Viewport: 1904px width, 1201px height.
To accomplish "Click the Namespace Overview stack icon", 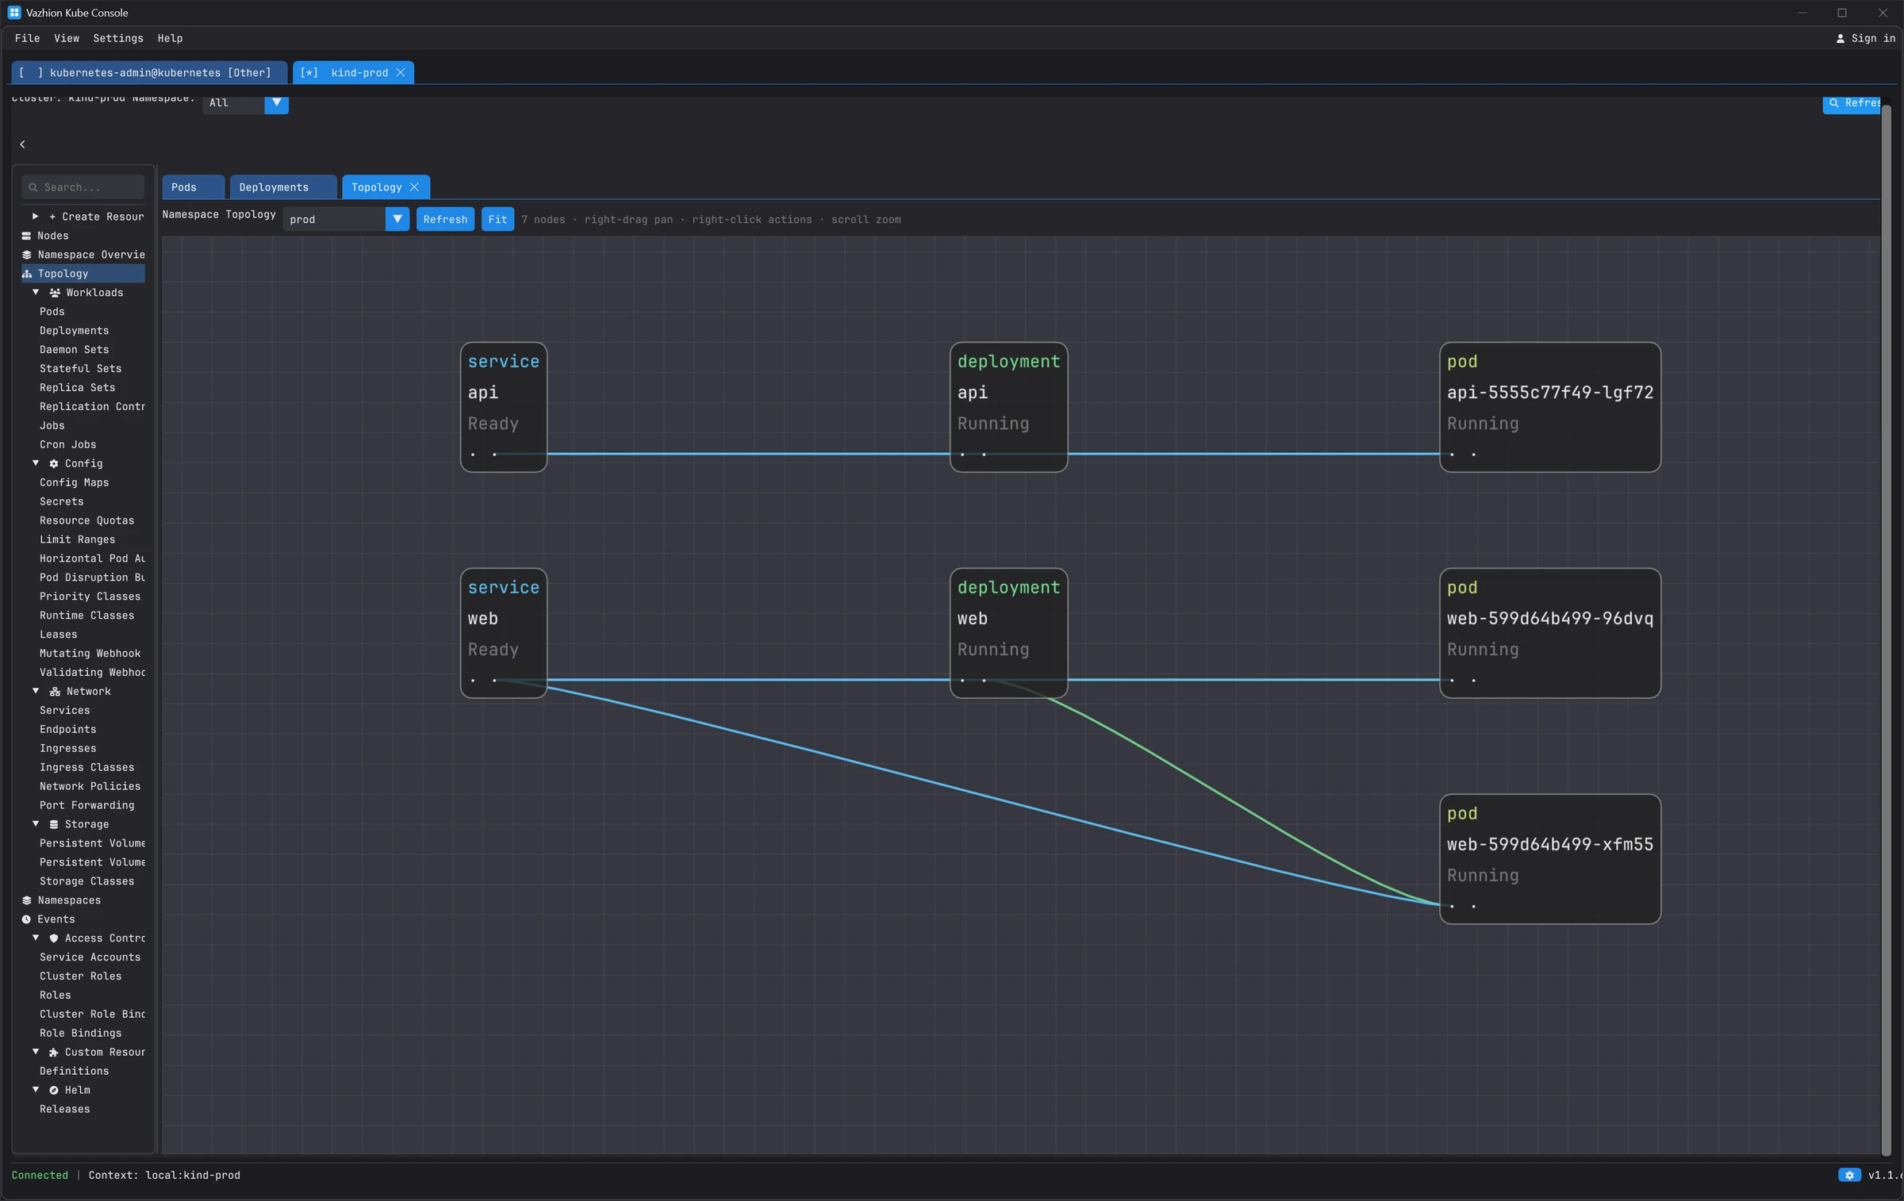I will click(26, 255).
